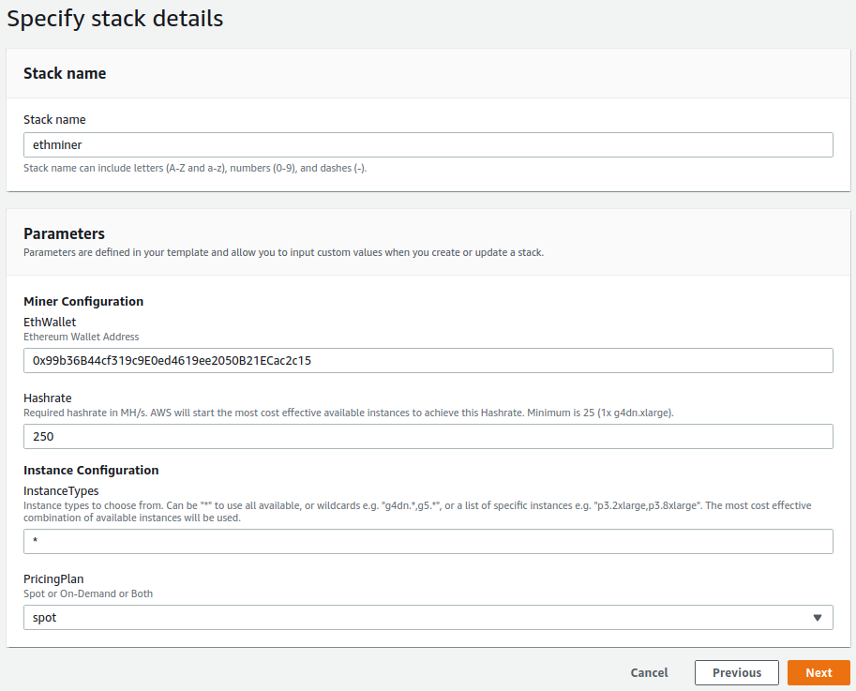Click the stack name allowed-characters hint text
Image resolution: width=856 pixels, height=691 pixels.
[195, 168]
